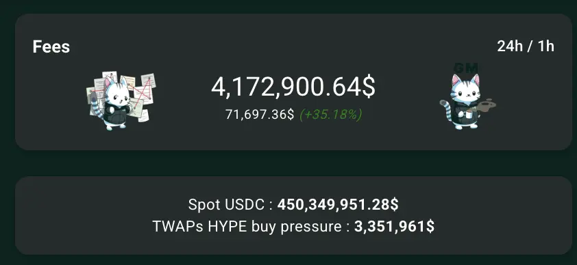The image size is (577, 265).
Task: Click the GM text above the cat
Action: [466, 68]
